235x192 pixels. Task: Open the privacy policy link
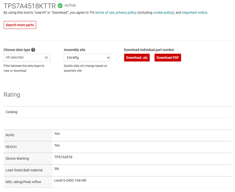[126, 13]
